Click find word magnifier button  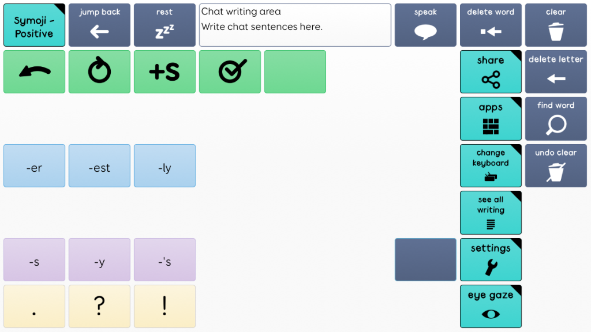tap(556, 119)
